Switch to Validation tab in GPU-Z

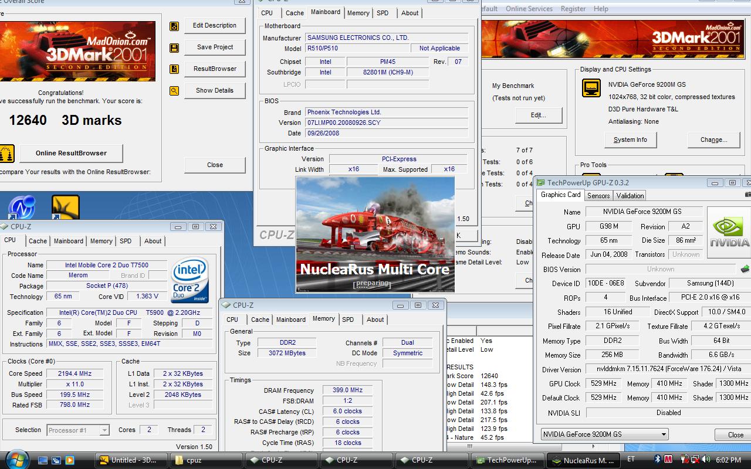click(630, 196)
